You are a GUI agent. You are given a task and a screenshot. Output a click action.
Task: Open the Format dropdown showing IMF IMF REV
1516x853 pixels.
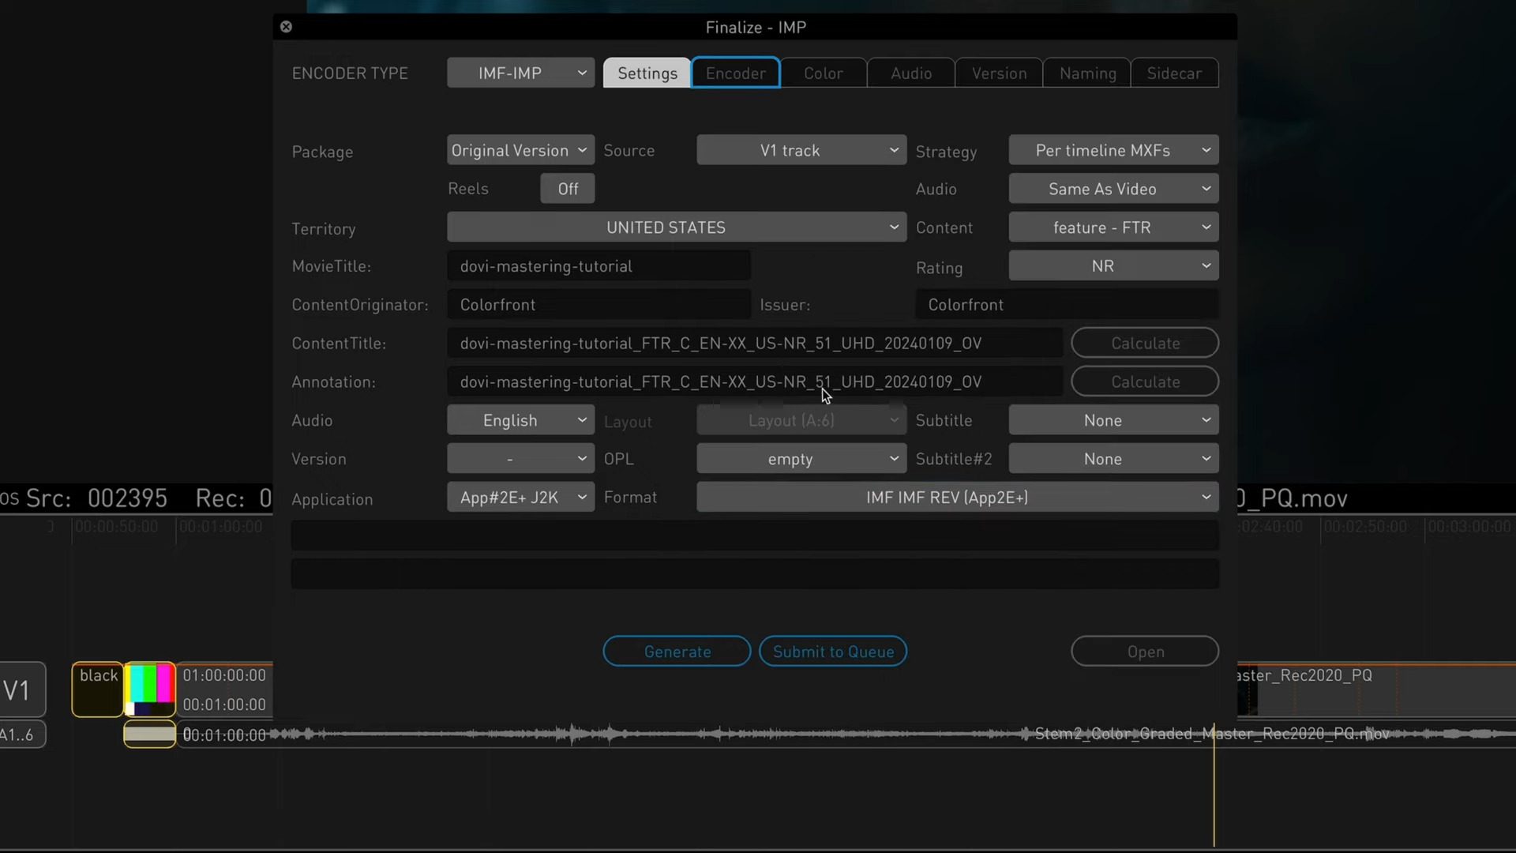(x=955, y=497)
